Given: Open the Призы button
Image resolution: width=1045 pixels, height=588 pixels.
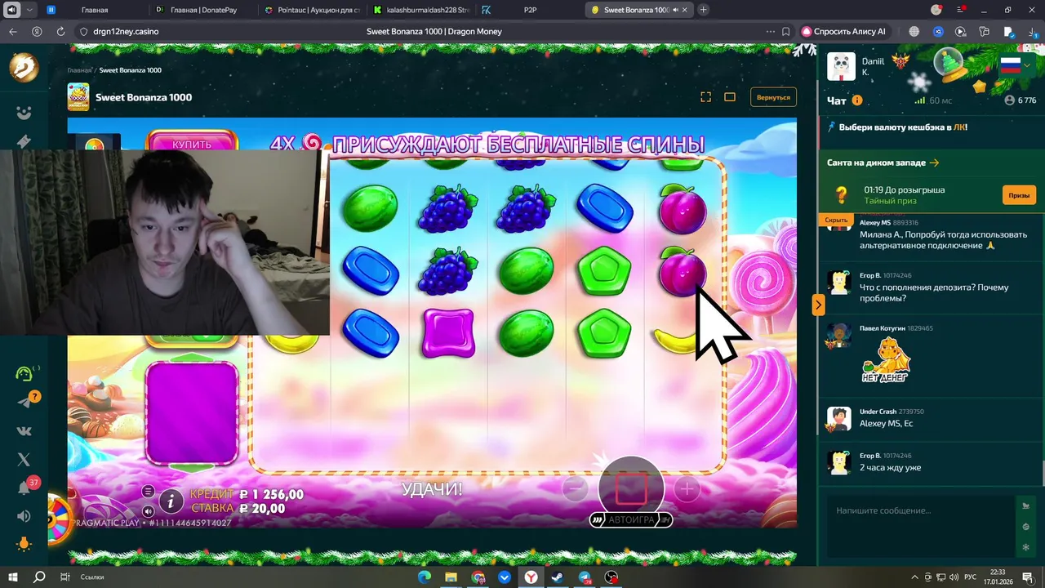Looking at the screenshot, I should (1019, 195).
